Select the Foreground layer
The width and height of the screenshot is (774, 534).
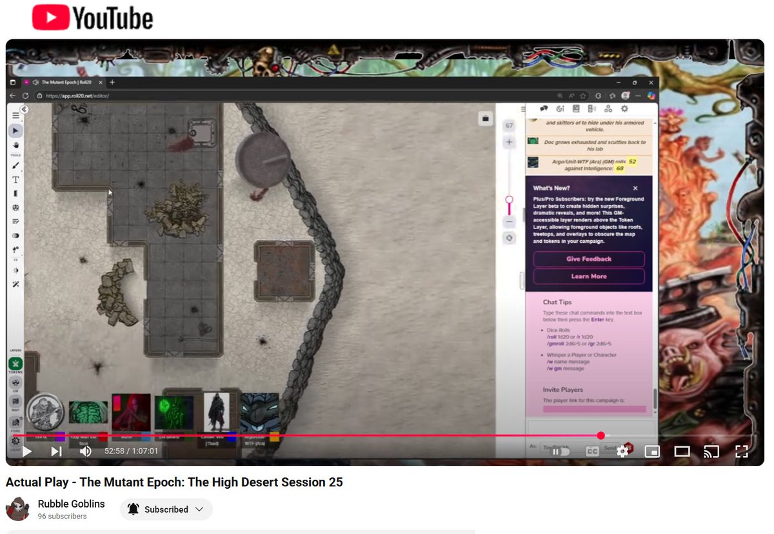click(x=15, y=421)
